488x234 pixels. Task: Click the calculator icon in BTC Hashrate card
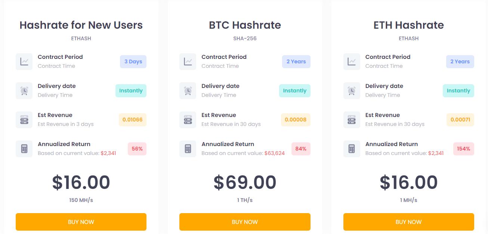(188, 149)
